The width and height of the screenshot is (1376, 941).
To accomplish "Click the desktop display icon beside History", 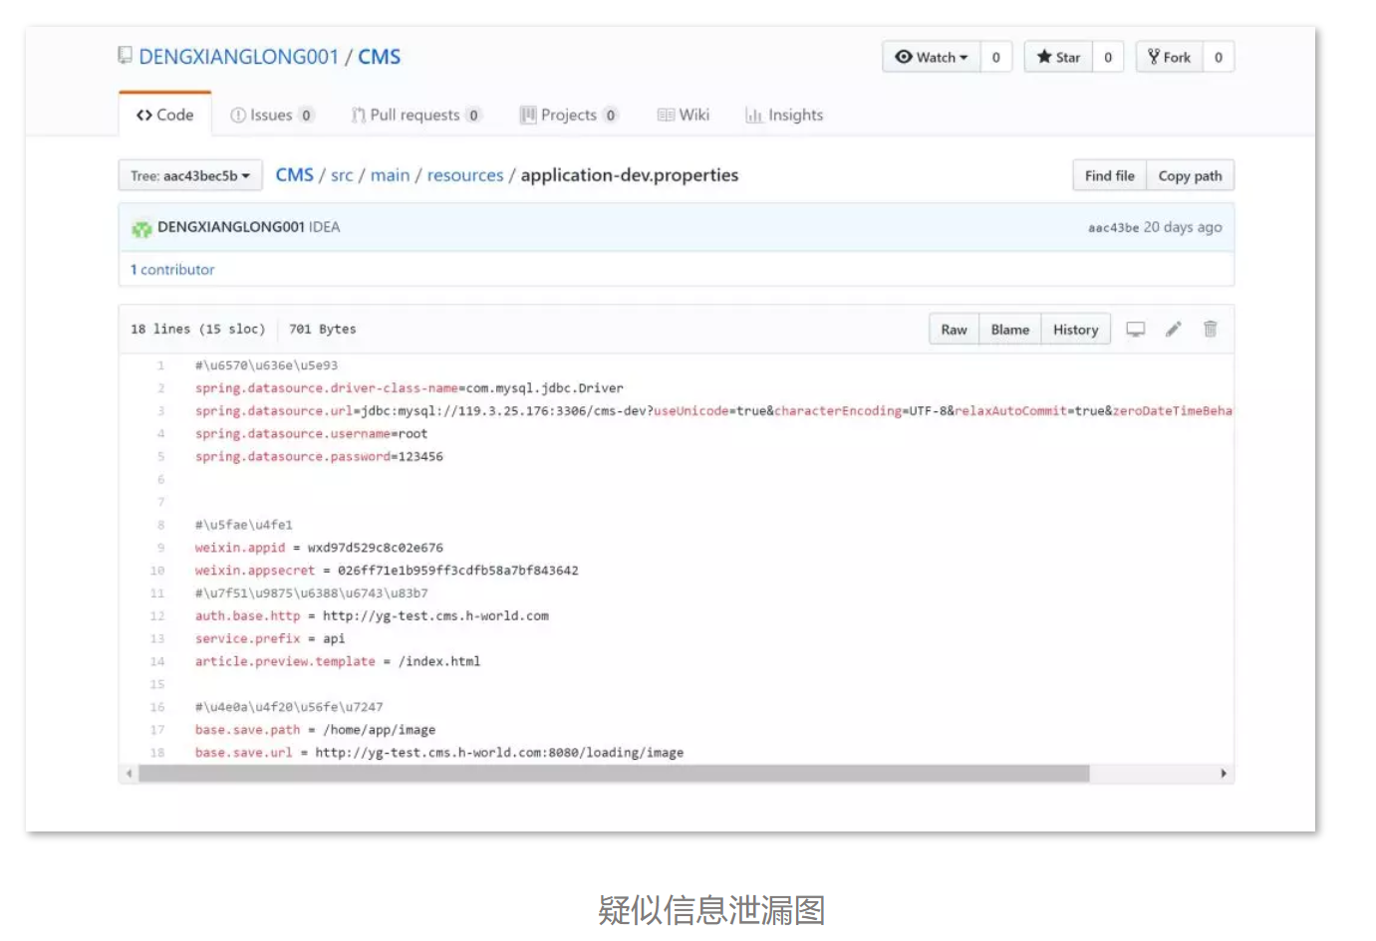I will pos(1135,330).
